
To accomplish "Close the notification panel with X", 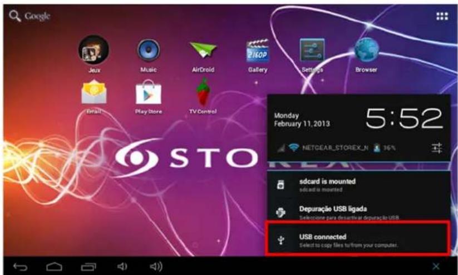I will click(436, 266).
